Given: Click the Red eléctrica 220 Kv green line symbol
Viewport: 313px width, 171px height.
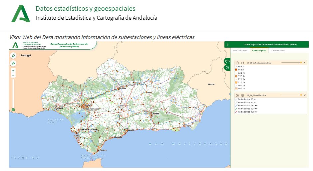Looking at the screenshot, I should tap(236, 109).
